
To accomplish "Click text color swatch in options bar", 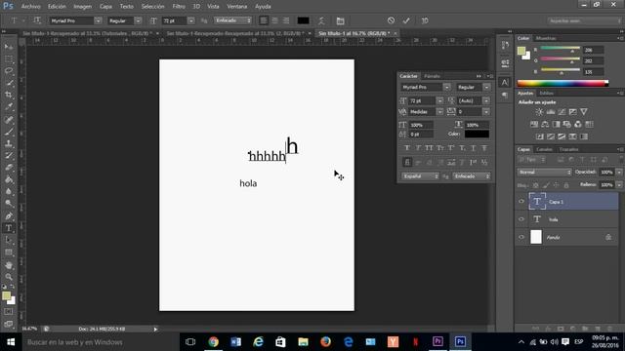I will click(x=303, y=20).
